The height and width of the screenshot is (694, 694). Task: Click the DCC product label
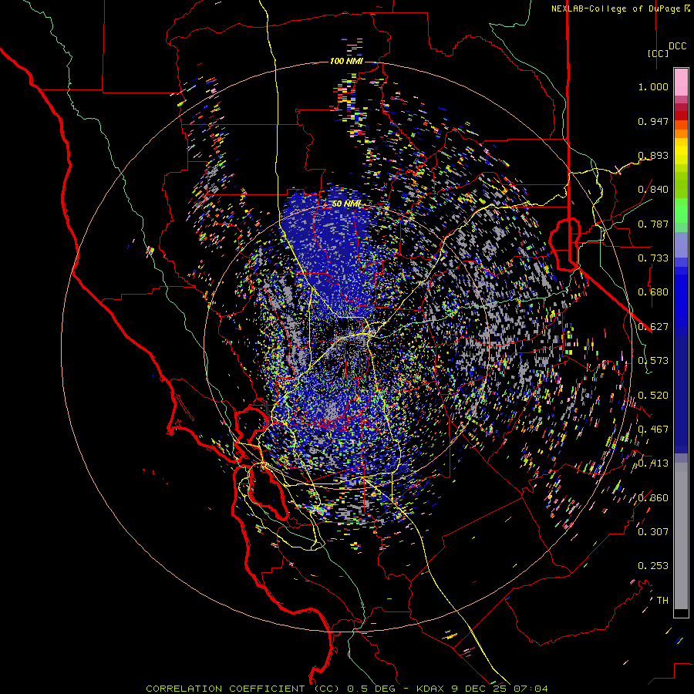[x=677, y=46]
